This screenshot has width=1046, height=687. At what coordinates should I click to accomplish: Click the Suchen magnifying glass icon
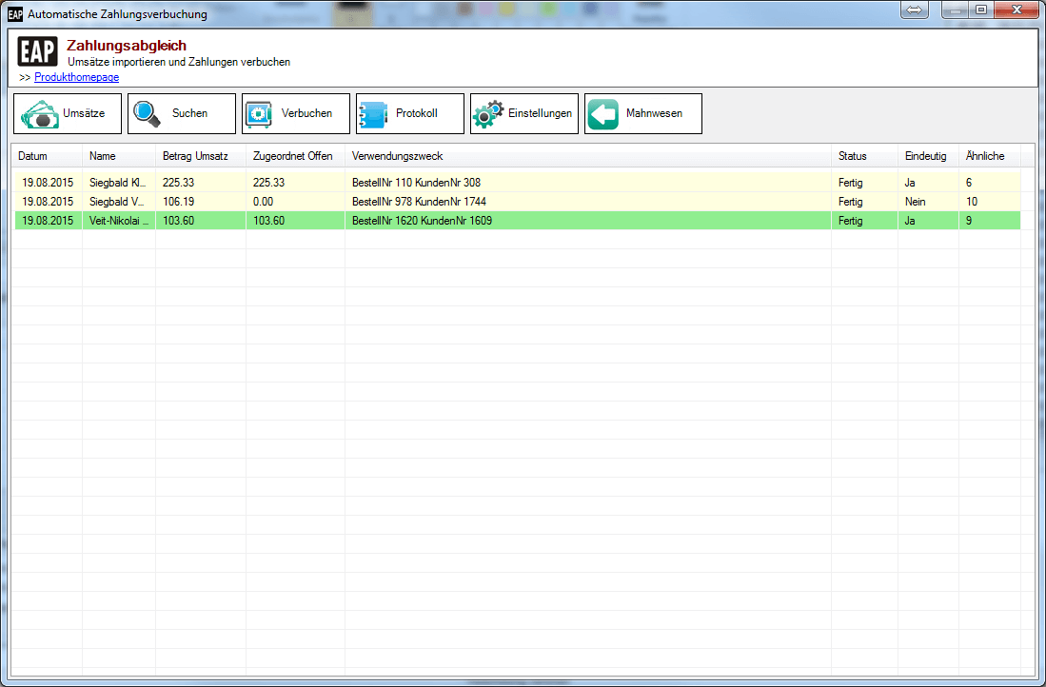click(x=148, y=114)
